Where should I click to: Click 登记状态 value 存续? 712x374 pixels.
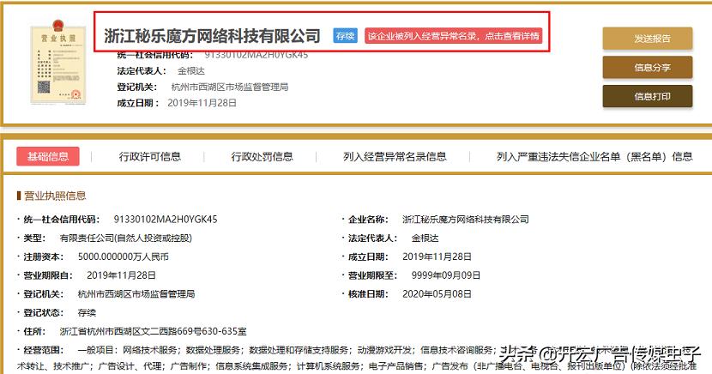point(87,313)
